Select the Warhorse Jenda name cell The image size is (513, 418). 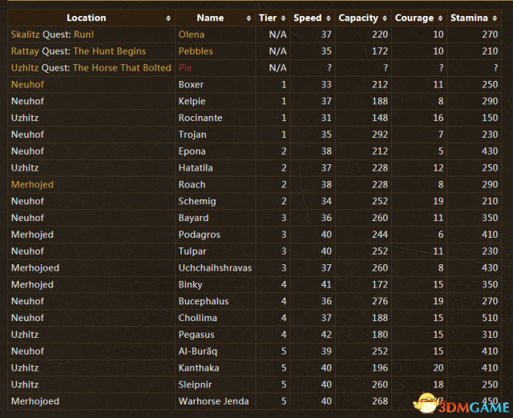(x=215, y=401)
